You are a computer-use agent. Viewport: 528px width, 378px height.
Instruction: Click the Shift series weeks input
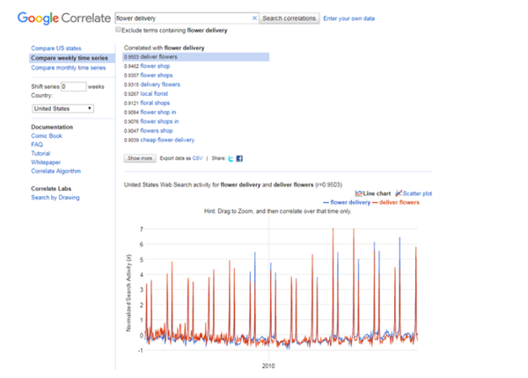click(x=73, y=86)
